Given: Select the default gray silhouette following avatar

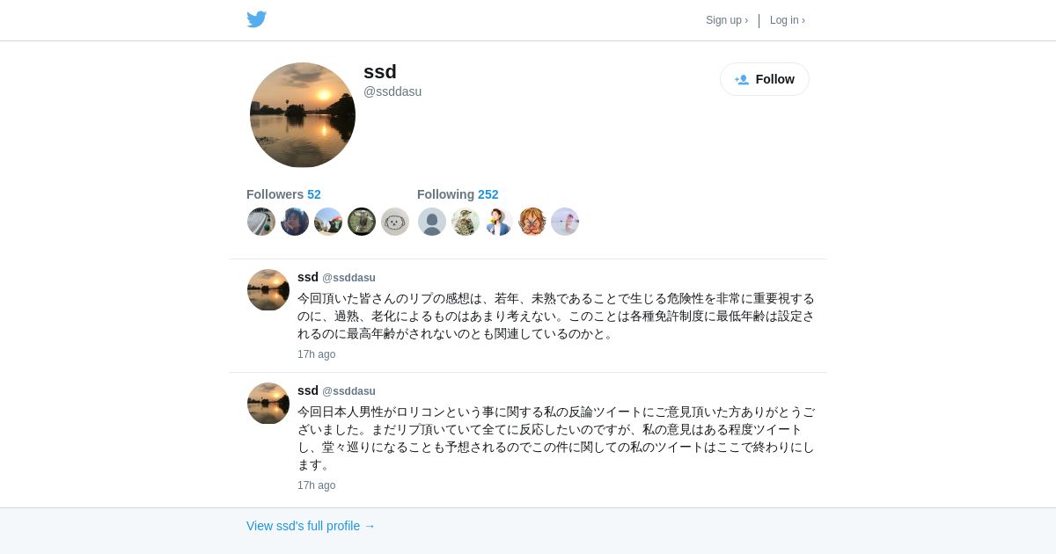Looking at the screenshot, I should click(x=432, y=222).
